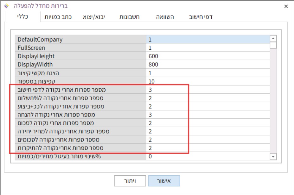The image size is (294, 195).
Task: Select the חשבונות tab
Action: pyautogui.click(x=129, y=17)
